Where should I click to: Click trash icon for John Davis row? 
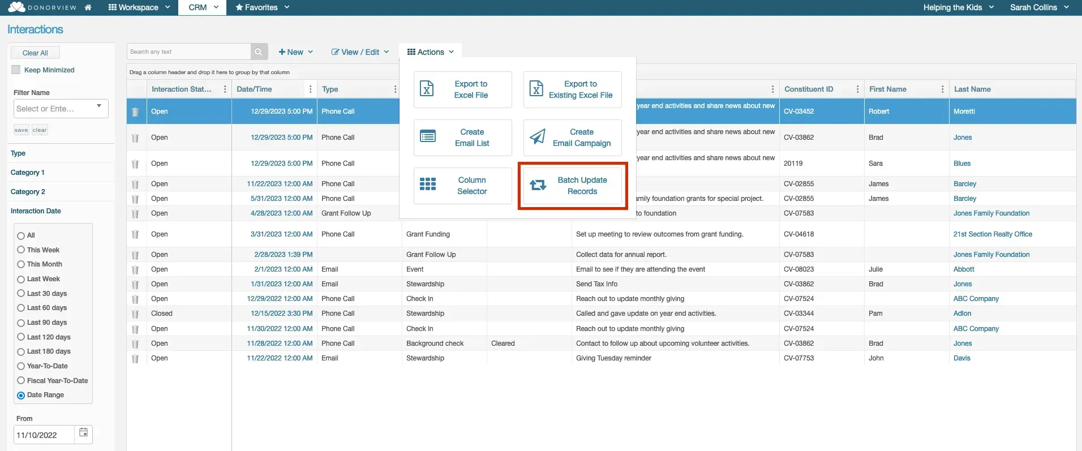point(135,358)
